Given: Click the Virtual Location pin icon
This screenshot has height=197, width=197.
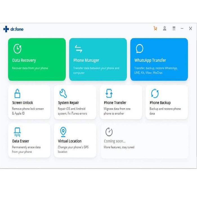Looking at the screenshot, I should tap(63, 132).
